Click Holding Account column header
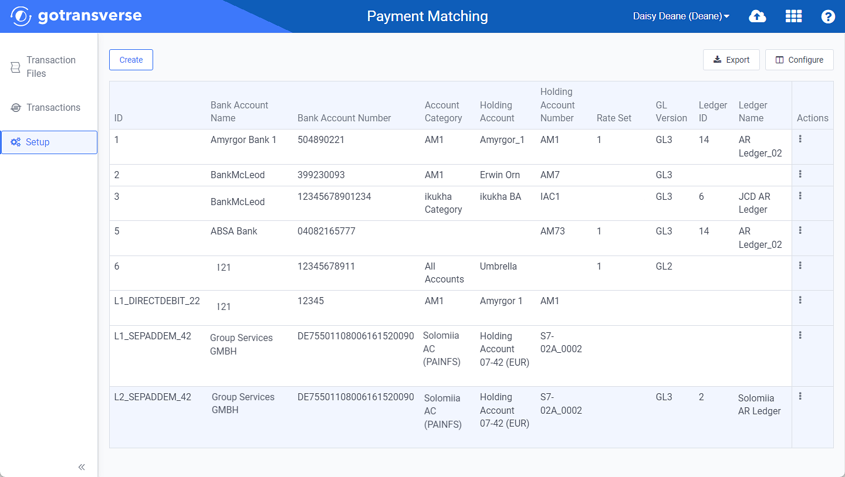Image resolution: width=845 pixels, height=477 pixels. [x=497, y=111]
